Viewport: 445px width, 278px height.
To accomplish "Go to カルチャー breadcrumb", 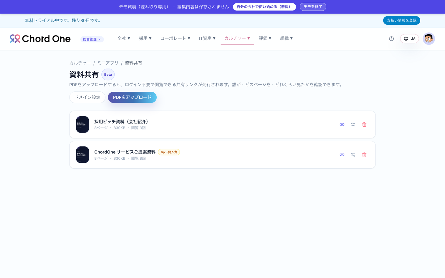I will [x=80, y=63].
